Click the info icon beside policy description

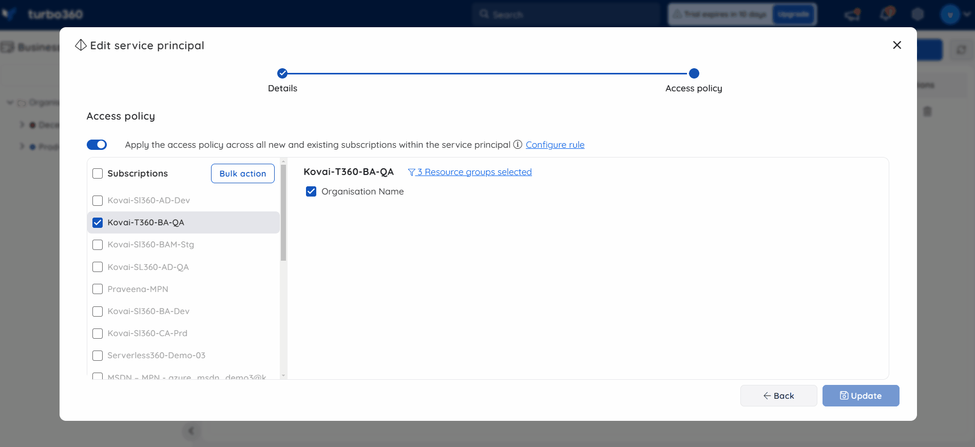pyautogui.click(x=518, y=145)
